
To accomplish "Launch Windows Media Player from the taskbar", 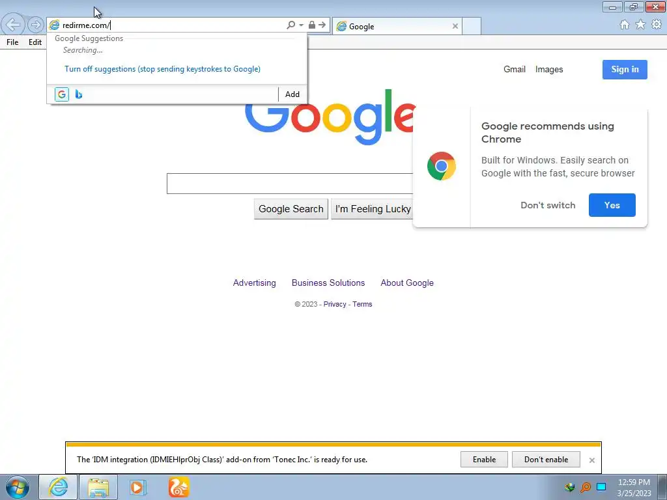I will 138,487.
